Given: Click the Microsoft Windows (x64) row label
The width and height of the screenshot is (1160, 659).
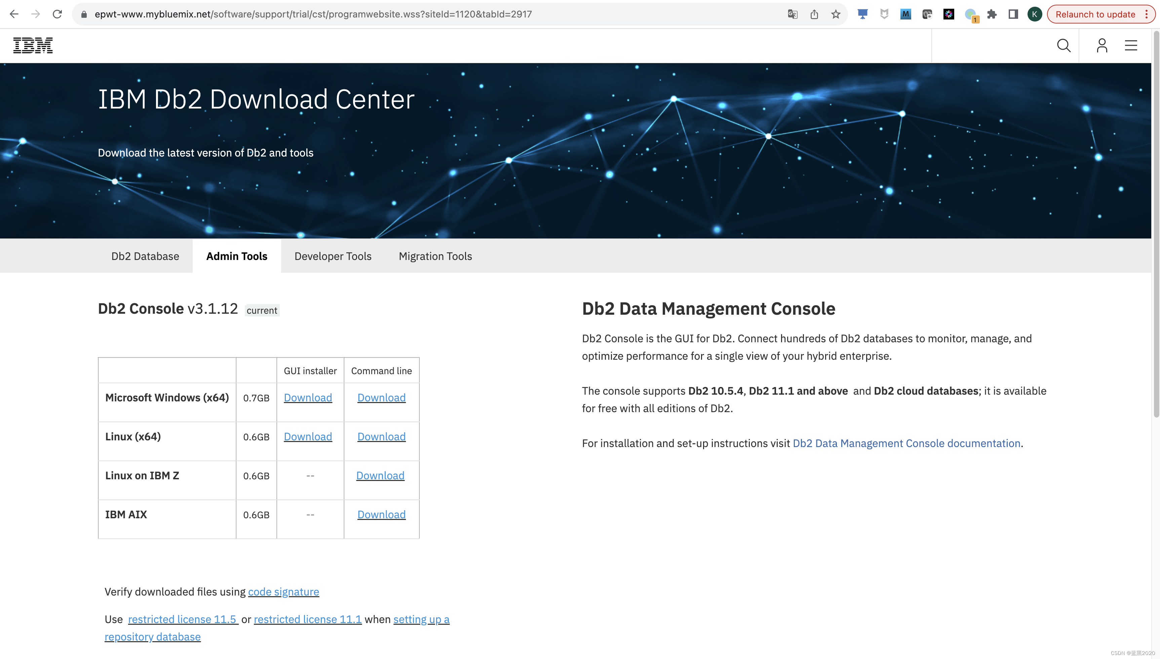Looking at the screenshot, I should pyautogui.click(x=167, y=397).
